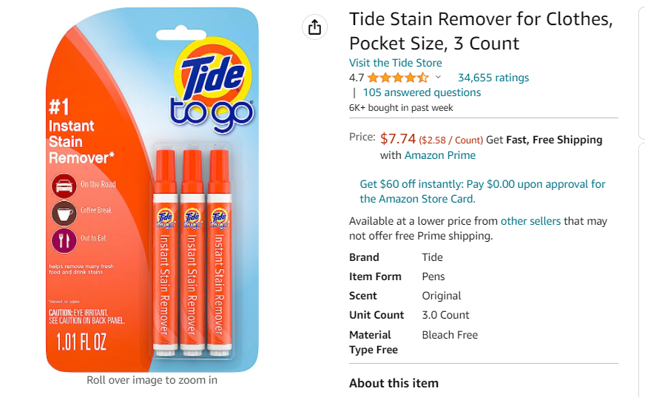Screen dimensions: 645x397
Task: Click the rightmost Tide pen in the image
Action: point(220,251)
